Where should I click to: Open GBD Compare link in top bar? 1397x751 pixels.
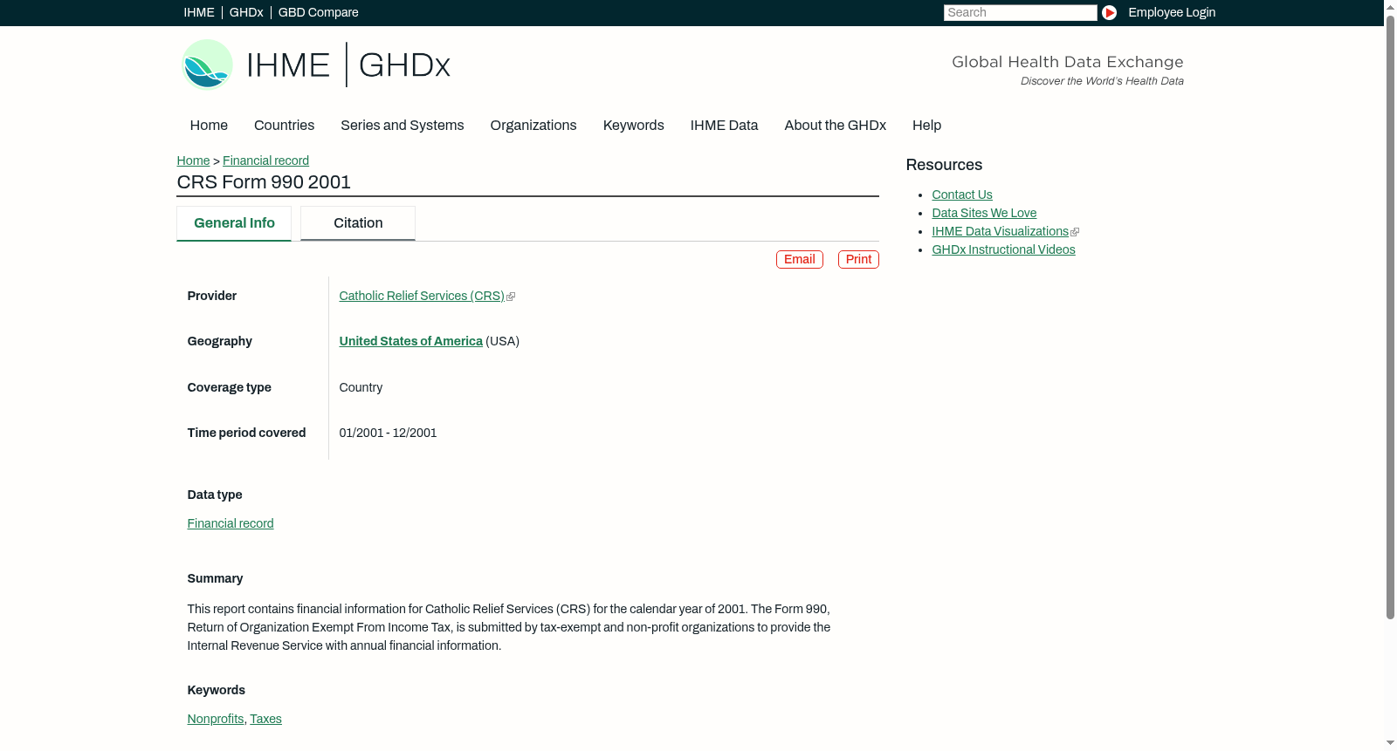[x=319, y=12]
